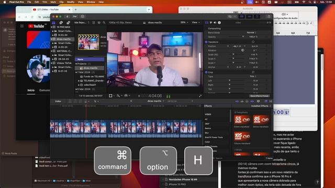Viewport: 335px width, 188px height.
Task: Click the Share export icon
Action: click(269, 16)
